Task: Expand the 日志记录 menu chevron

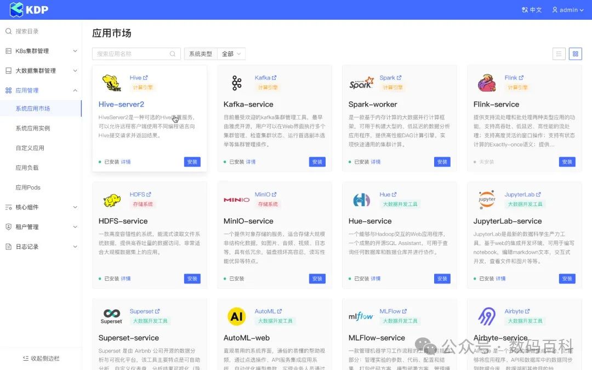Action: (75, 247)
